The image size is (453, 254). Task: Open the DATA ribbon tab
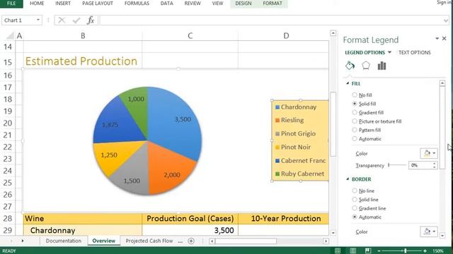point(167,4)
